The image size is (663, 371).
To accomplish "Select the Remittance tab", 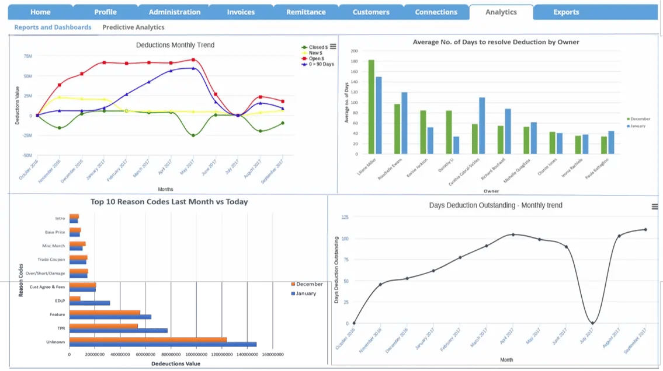I will [306, 12].
